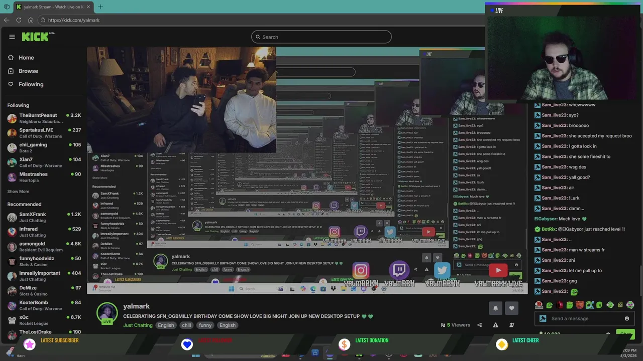
Task: Open imreallyimportant's recommended channel
Action: 44,276
